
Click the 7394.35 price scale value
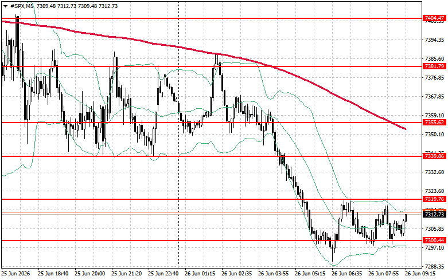434,40
